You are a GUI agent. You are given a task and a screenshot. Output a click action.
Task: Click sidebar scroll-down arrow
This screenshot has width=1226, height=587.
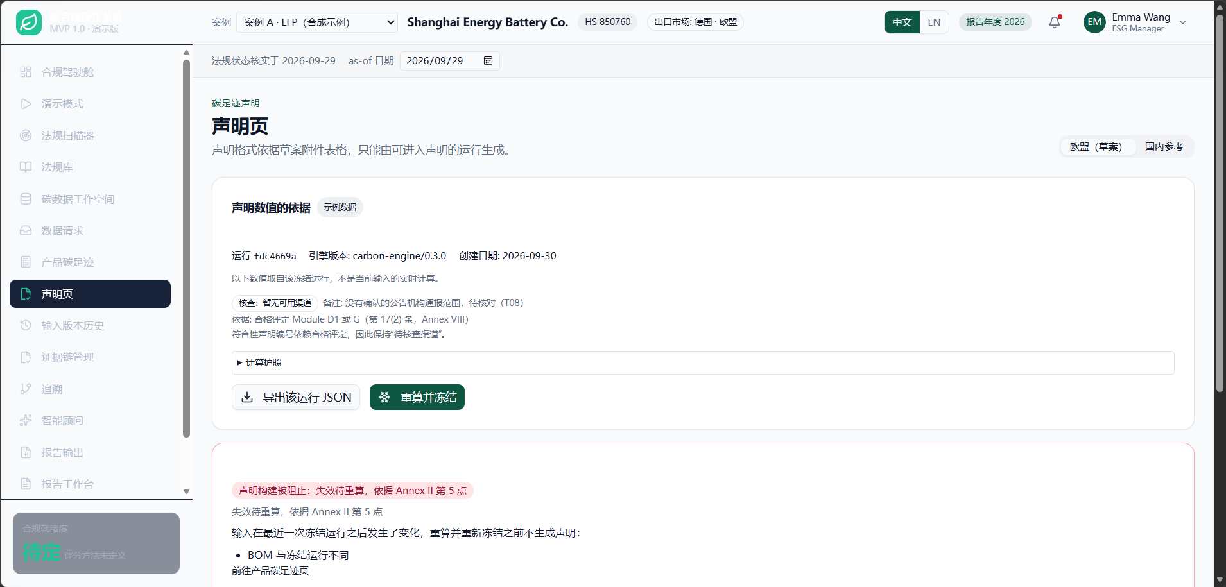187,491
